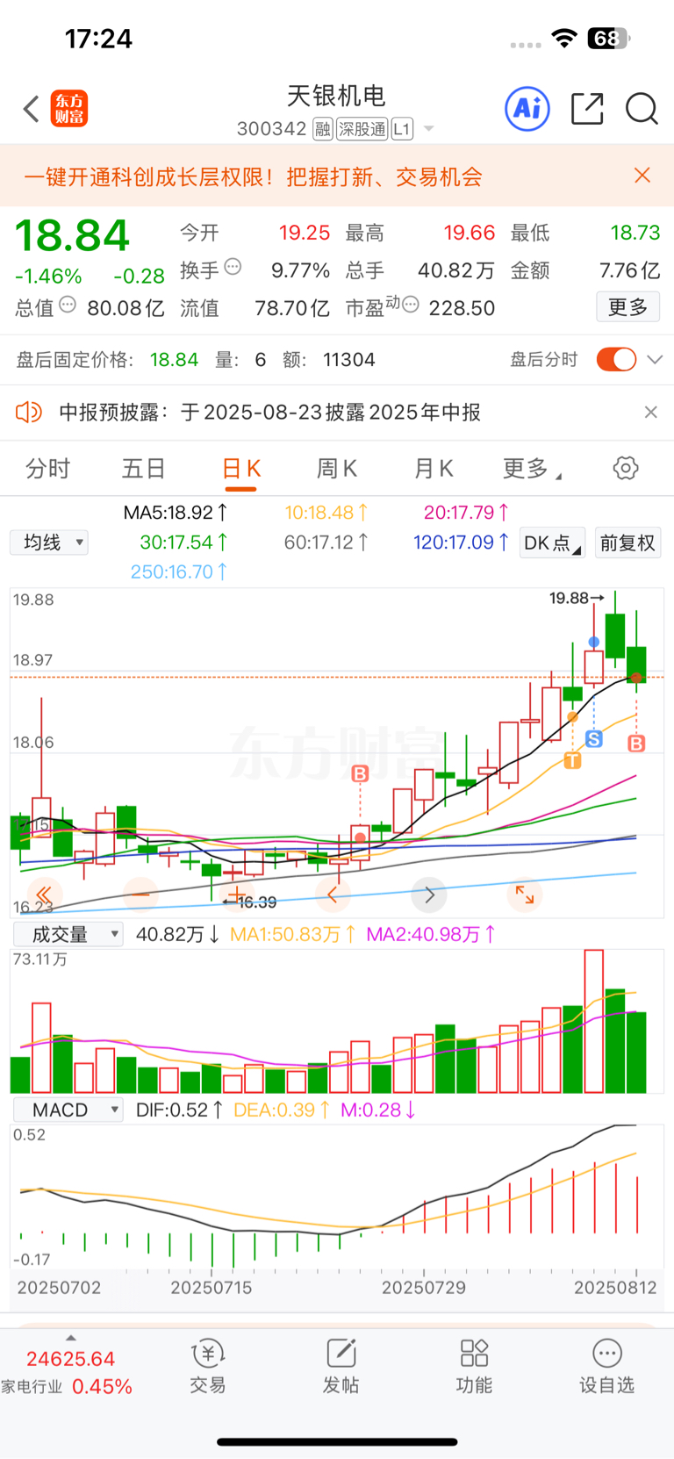Switch to the 周K tab

pos(337,469)
